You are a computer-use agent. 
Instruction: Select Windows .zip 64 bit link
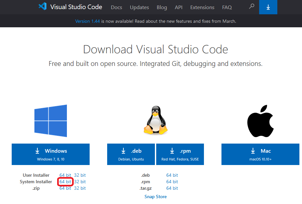(x=65, y=188)
